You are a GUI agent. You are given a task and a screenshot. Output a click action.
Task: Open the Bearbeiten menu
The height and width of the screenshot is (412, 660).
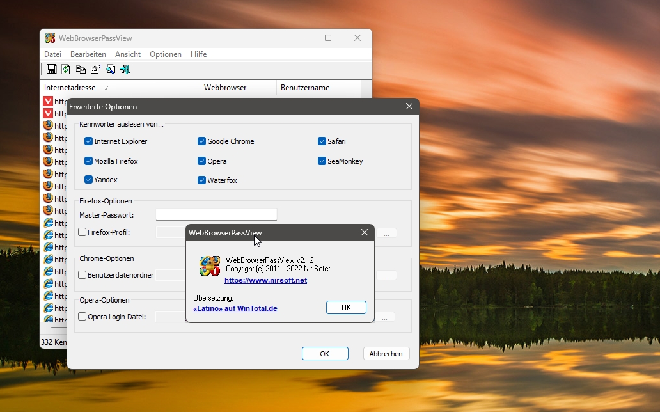(88, 54)
